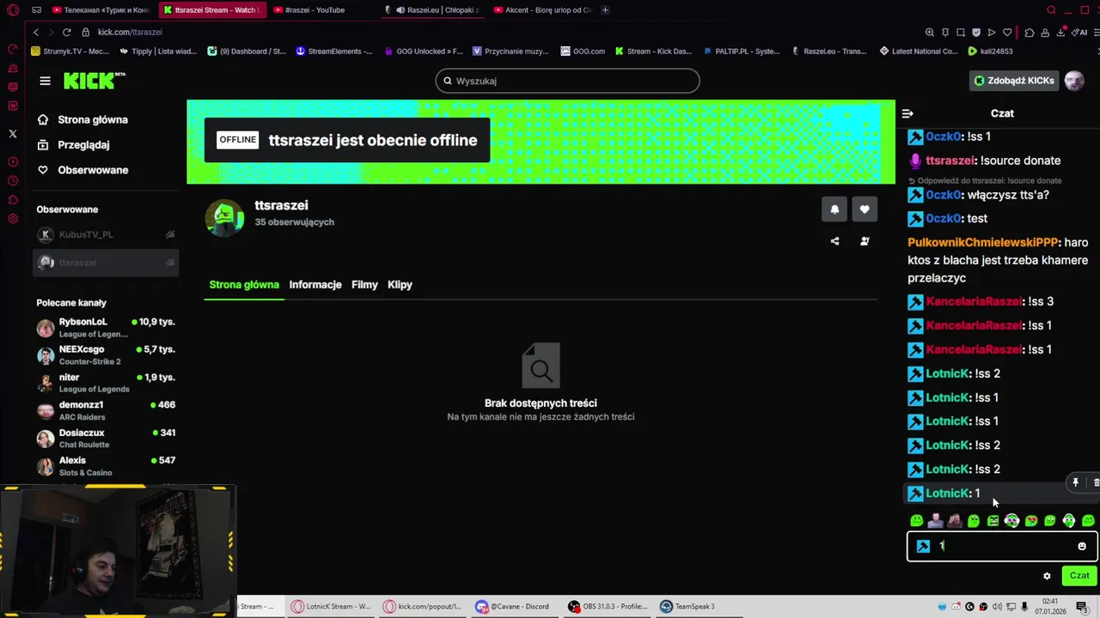Open followed channel KubusTV_PL
Viewport: 1100px width, 618px height.
(x=106, y=234)
